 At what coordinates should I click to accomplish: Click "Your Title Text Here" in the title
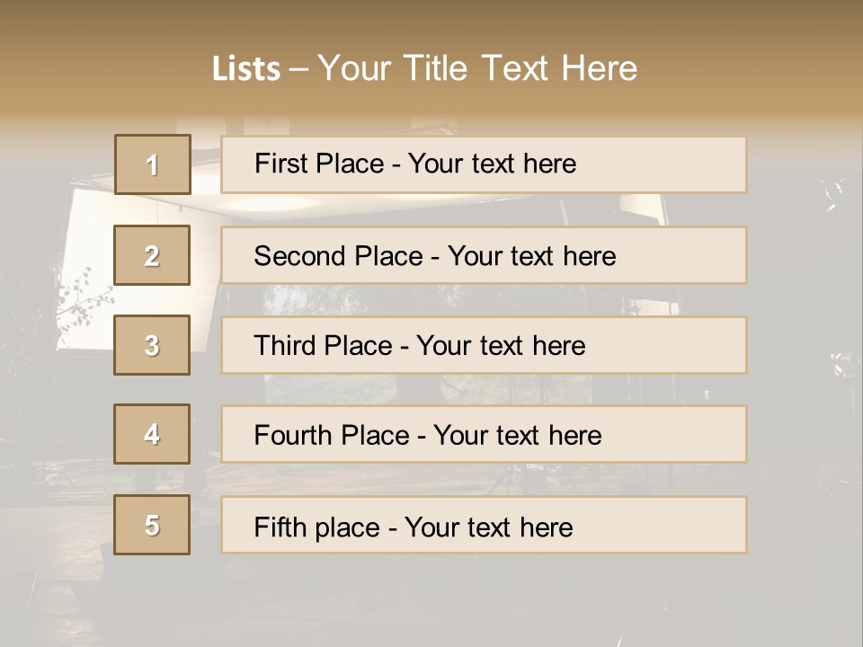477,68
